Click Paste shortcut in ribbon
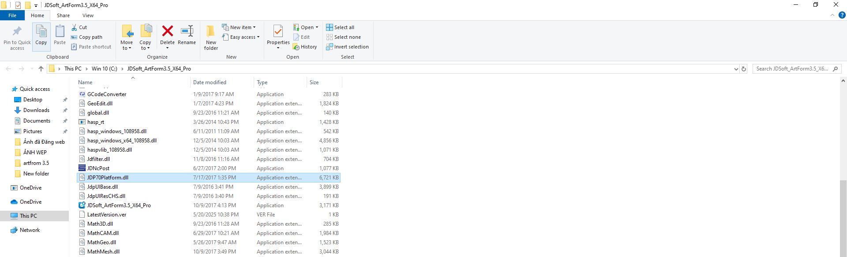847x257 pixels. point(91,47)
